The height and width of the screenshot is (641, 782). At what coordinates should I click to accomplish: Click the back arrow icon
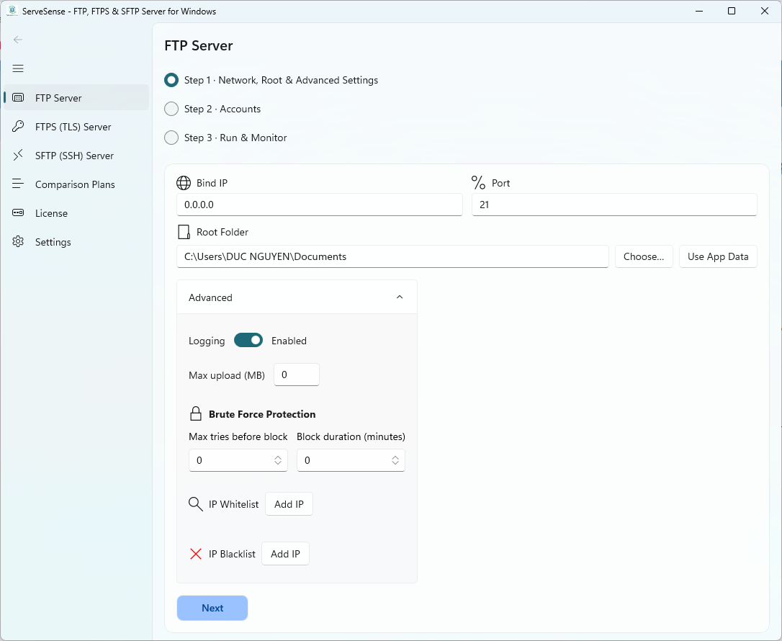[x=18, y=40]
